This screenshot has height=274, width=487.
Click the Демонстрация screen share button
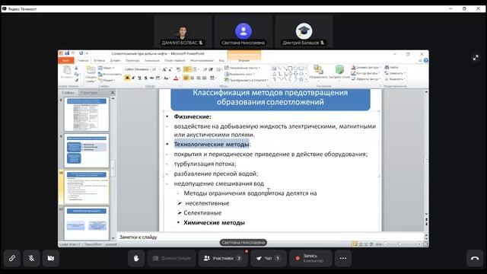tap(172, 258)
